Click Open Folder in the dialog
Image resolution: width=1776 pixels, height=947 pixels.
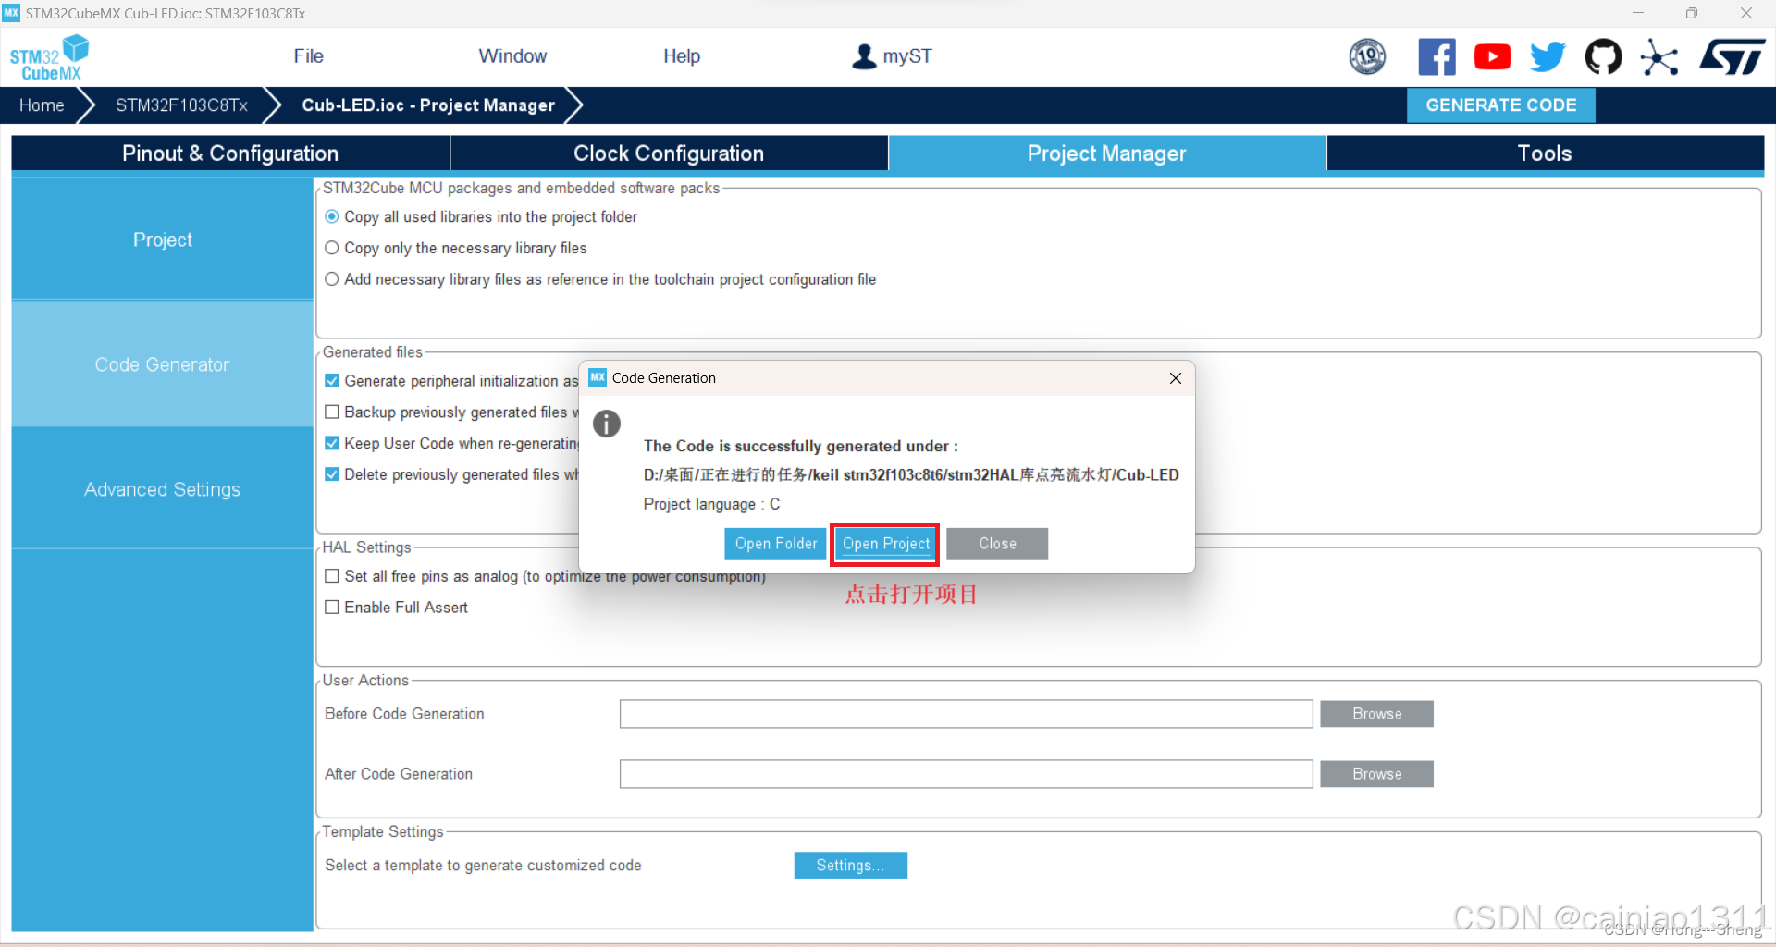[x=776, y=544]
